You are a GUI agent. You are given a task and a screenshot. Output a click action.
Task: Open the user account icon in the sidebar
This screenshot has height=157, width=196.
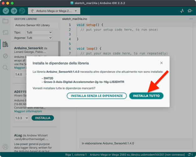pos(5,147)
